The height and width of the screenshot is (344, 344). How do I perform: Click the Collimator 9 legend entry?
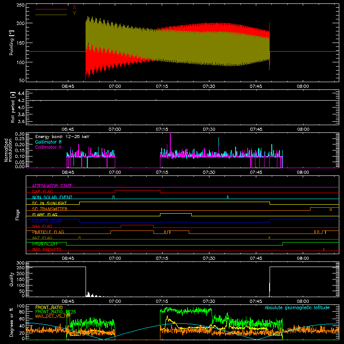(x=48, y=147)
